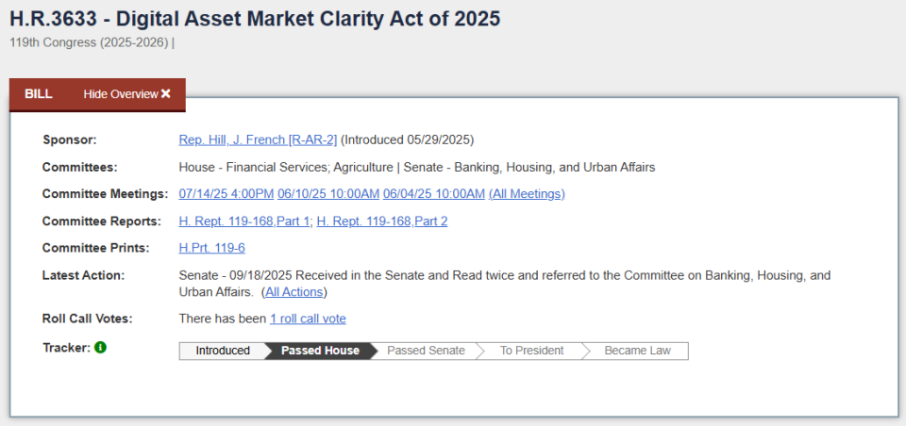Image resolution: width=906 pixels, height=426 pixels.
Task: Click the green Tracker info icon
Action: pyautogui.click(x=101, y=348)
